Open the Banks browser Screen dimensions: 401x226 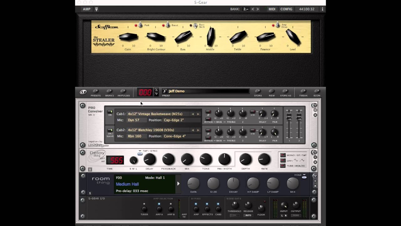coord(109,91)
